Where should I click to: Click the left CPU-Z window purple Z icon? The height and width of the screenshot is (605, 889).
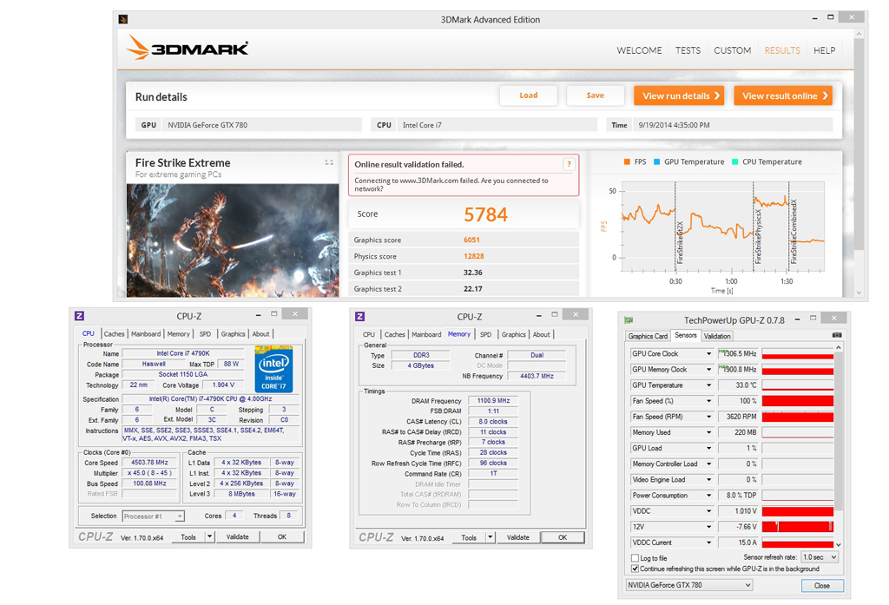79,316
